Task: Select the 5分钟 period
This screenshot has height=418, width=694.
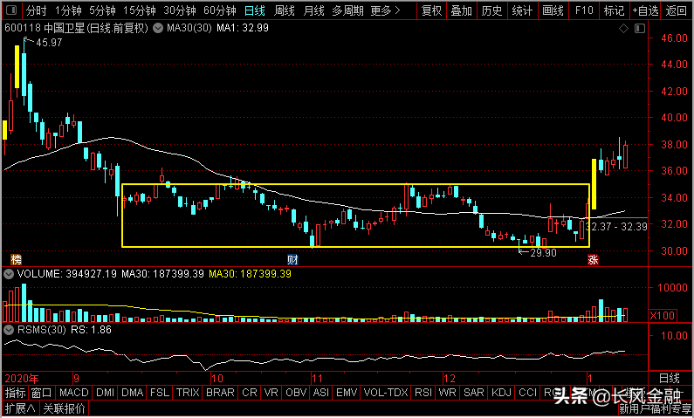Action: click(102, 10)
